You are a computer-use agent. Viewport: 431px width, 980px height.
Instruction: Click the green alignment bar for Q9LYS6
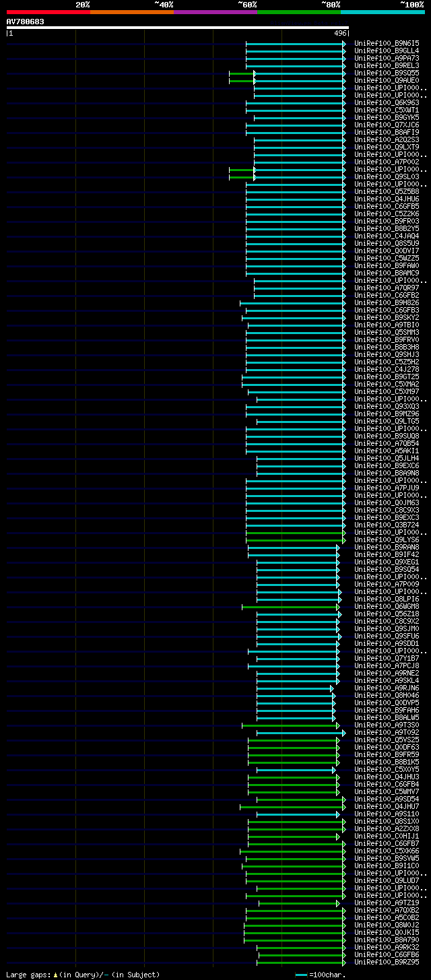point(296,540)
